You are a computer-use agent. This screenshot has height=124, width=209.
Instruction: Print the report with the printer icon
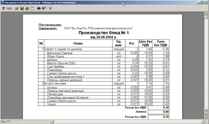click(x=27, y=8)
